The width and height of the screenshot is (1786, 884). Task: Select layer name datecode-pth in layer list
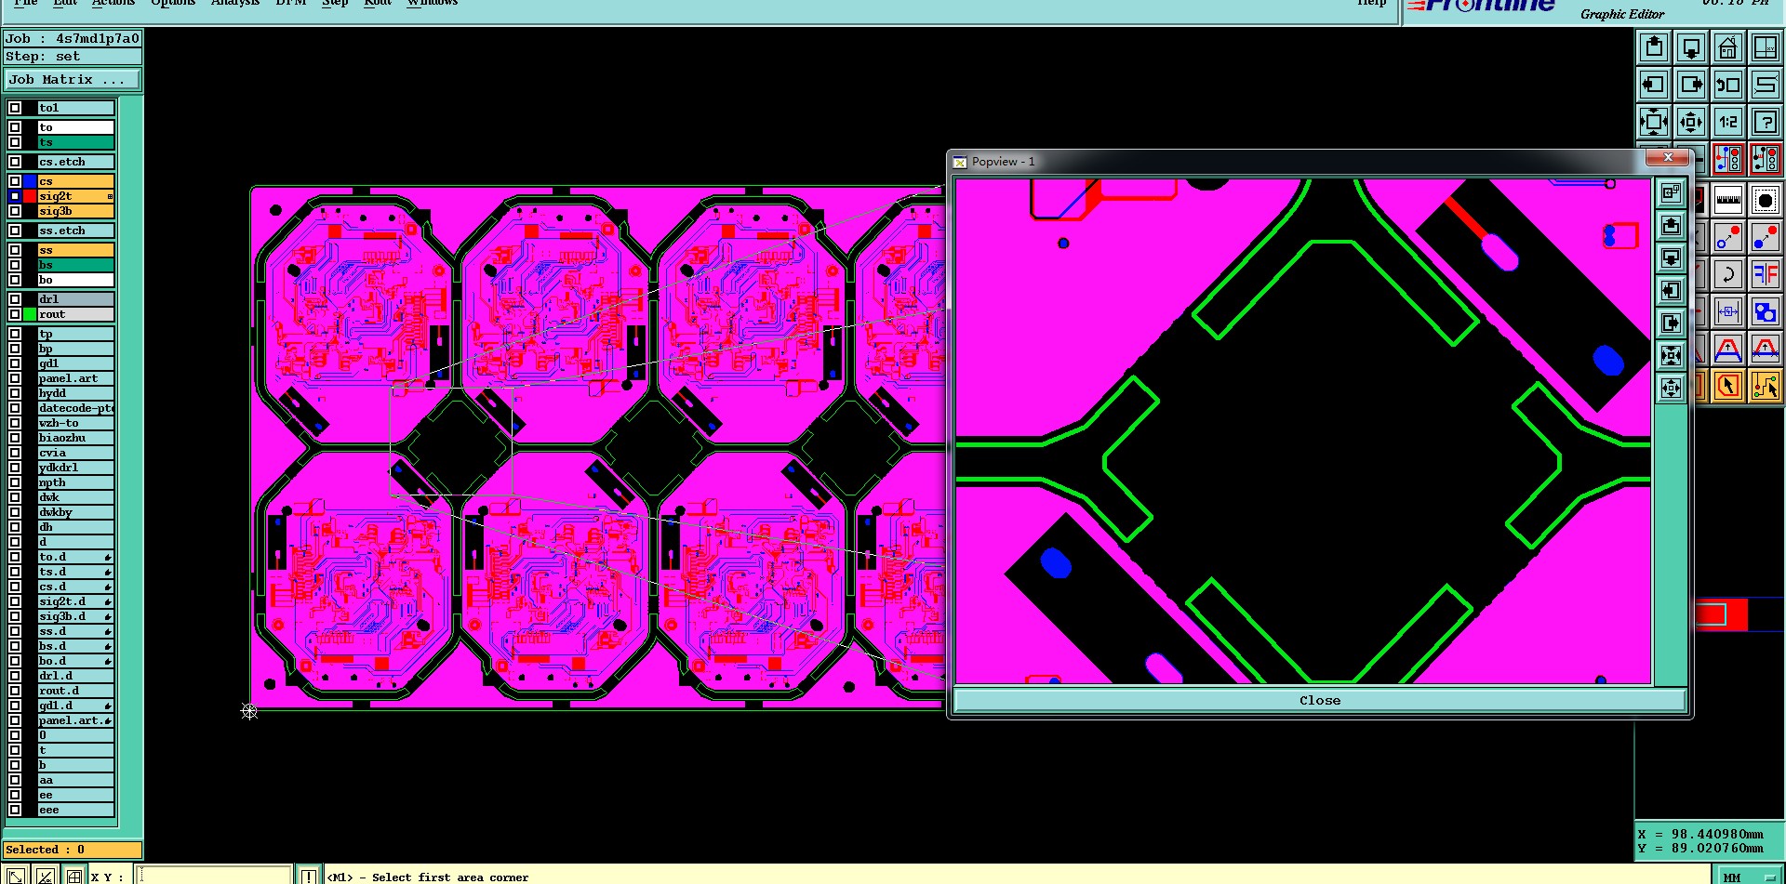[x=75, y=408]
